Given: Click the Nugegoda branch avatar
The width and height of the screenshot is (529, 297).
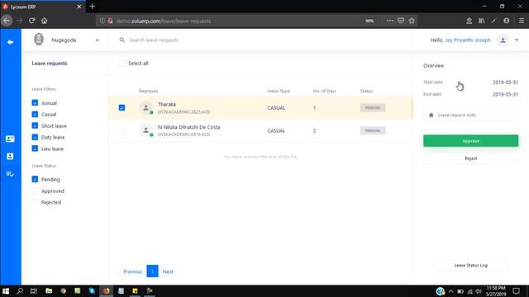Looking at the screenshot, I should click(39, 40).
